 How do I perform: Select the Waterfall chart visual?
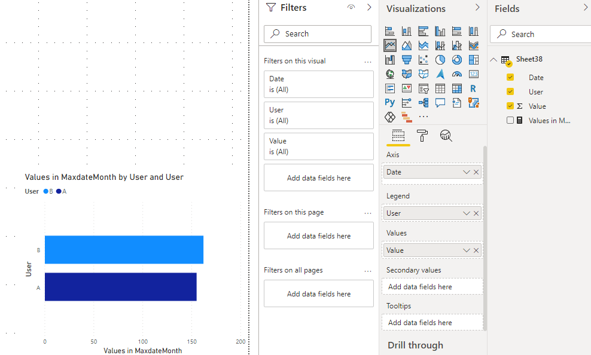coord(390,60)
